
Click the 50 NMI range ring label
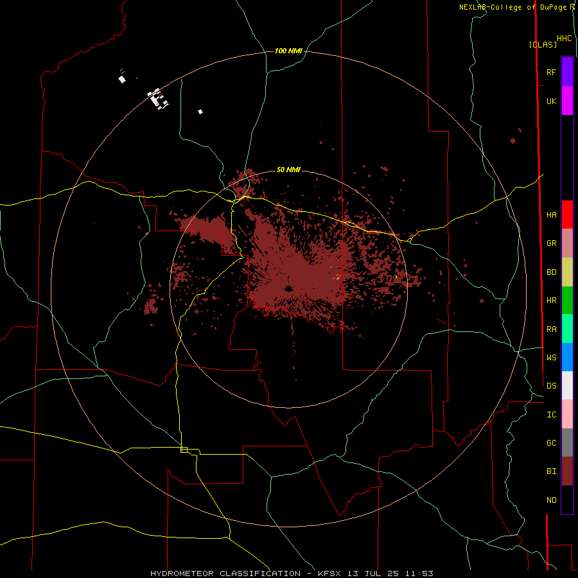tap(288, 170)
